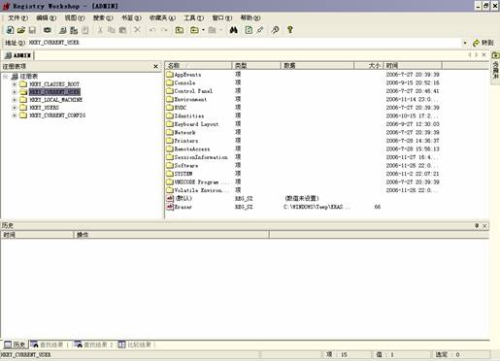Select the Printers key row
The image size is (500, 361).
303,141
